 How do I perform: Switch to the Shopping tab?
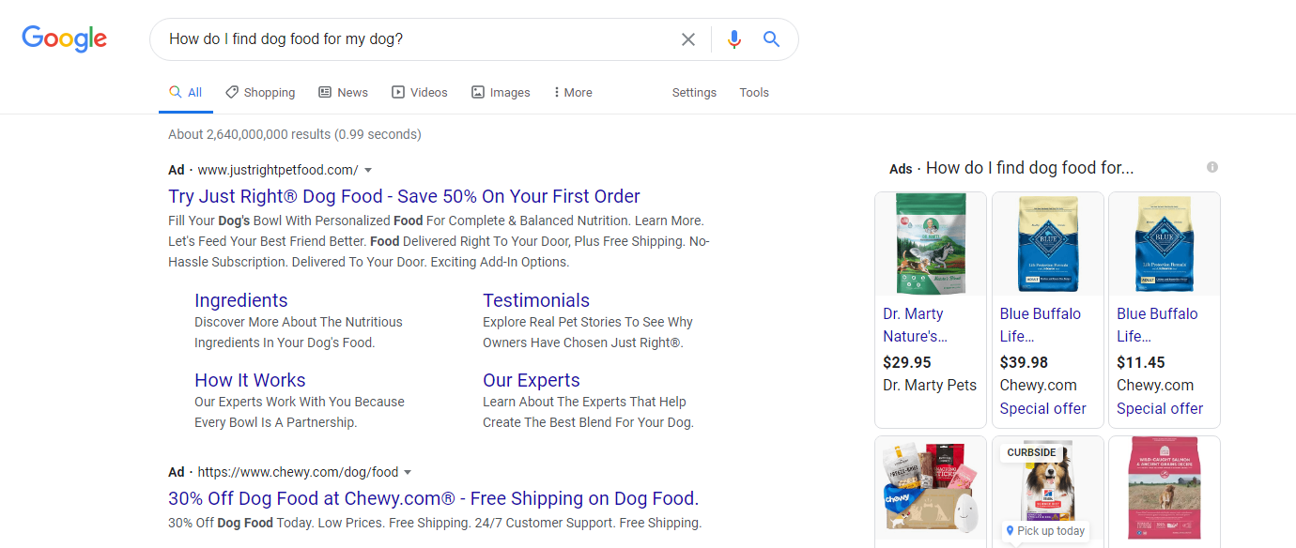(x=260, y=93)
